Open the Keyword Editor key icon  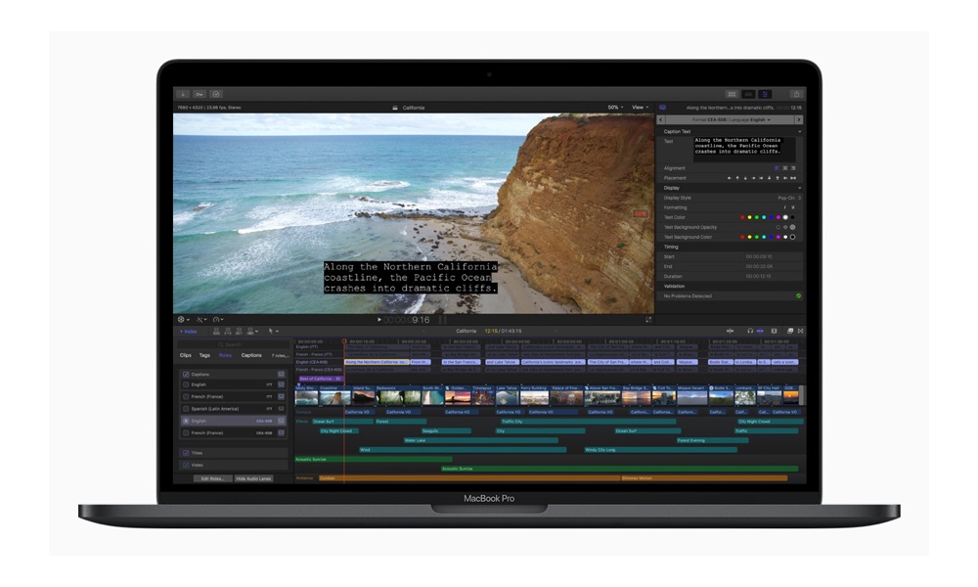(199, 94)
